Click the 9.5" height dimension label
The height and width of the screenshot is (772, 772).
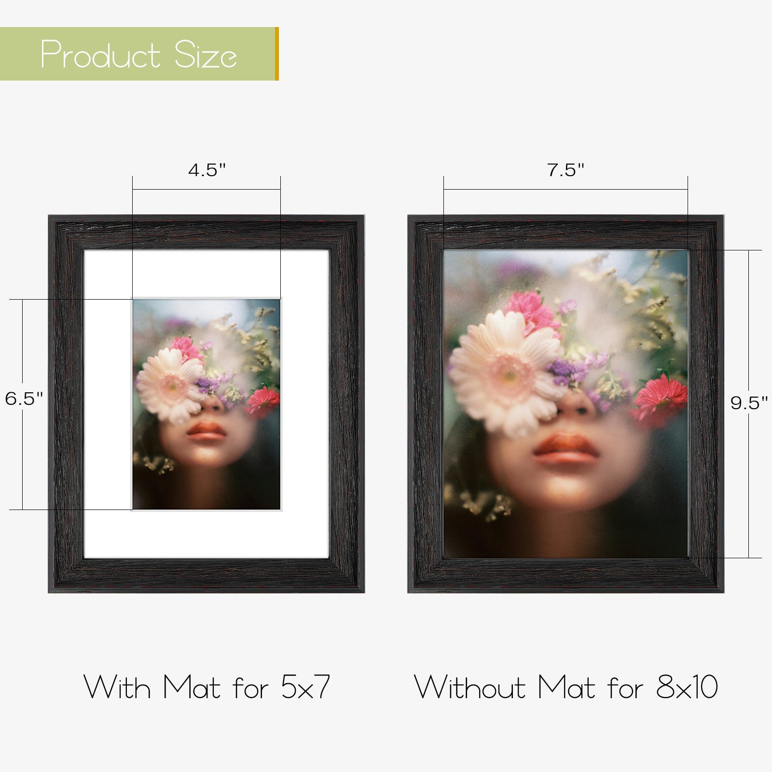749,403
